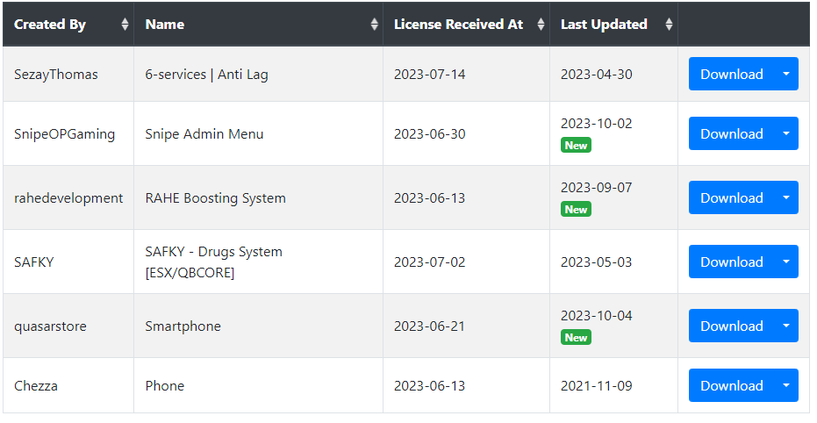Download RAHE Boosting System
Viewport: 817px width, 423px height.
point(732,197)
